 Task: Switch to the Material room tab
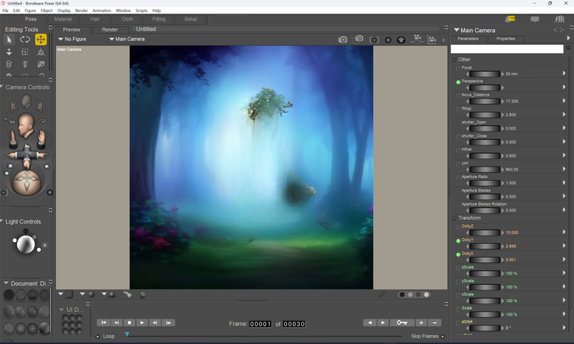tap(63, 19)
